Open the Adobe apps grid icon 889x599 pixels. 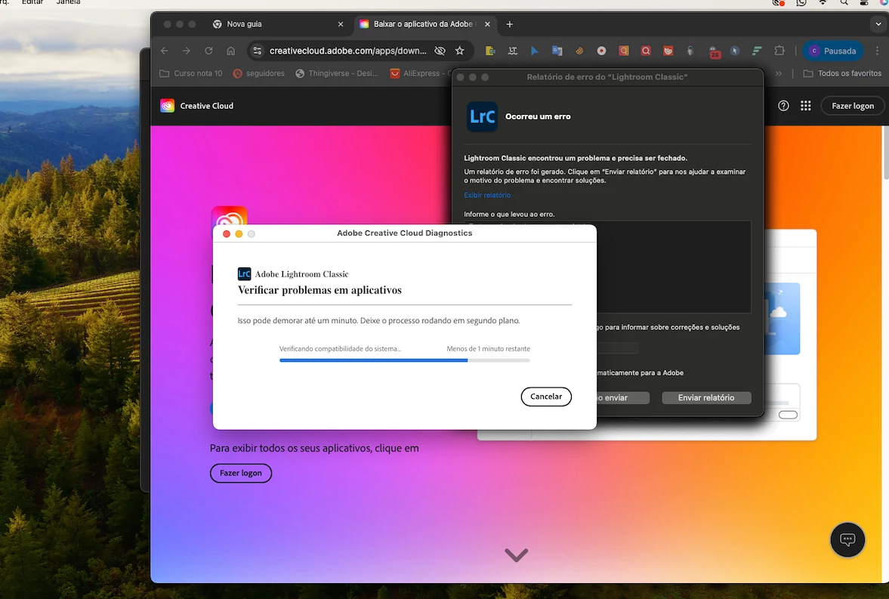point(806,106)
